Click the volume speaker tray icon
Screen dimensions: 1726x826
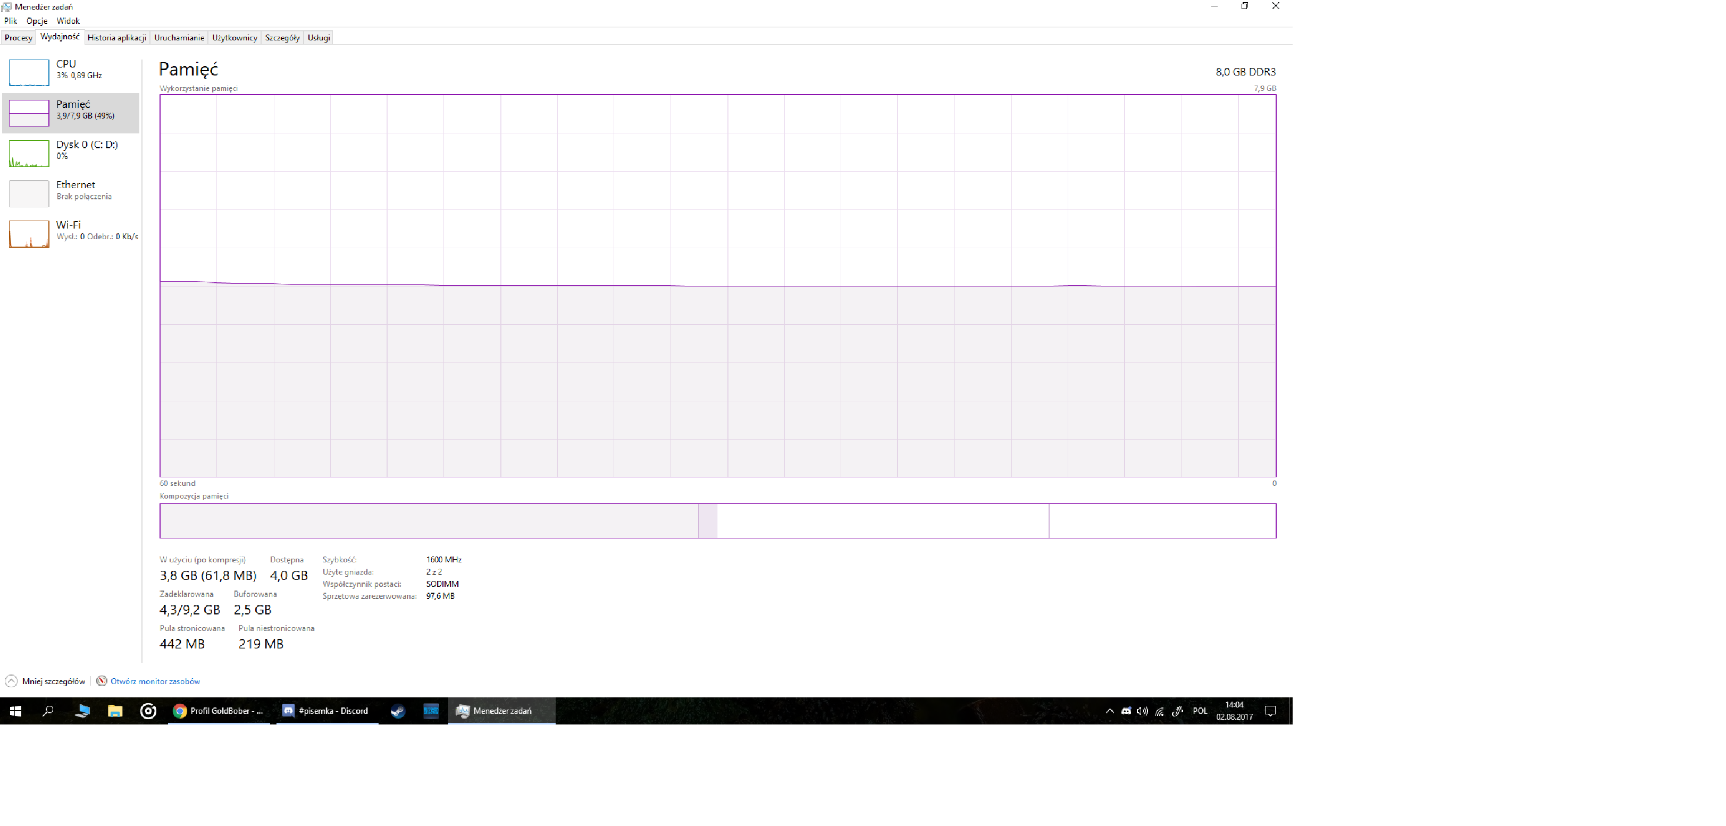coord(1142,711)
